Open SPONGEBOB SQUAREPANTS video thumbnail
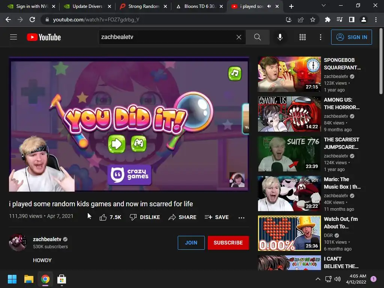384x288 pixels. tap(289, 74)
